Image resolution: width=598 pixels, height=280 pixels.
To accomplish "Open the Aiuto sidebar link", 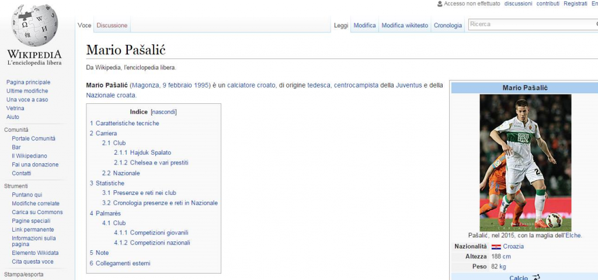I will [x=13, y=117].
